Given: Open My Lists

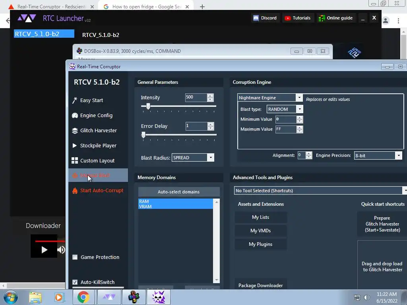Looking at the screenshot, I should tap(261, 217).
